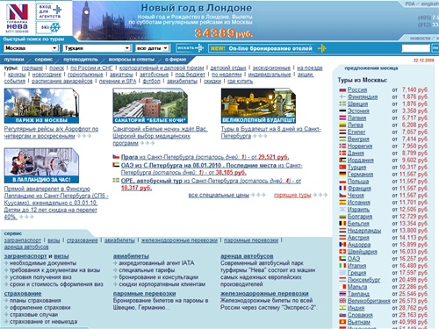The image size is (439, 329).
Task: Open the dates dropdown showing все даты
Action: coord(152,48)
